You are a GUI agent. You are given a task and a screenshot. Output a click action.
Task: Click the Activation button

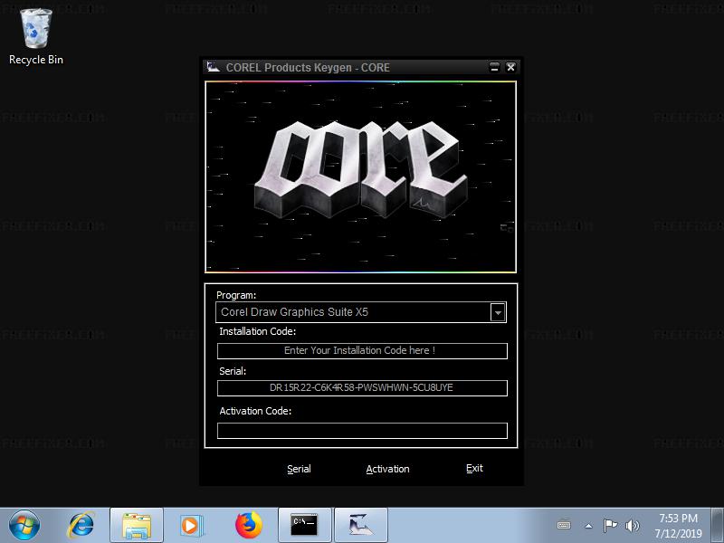[x=387, y=469]
